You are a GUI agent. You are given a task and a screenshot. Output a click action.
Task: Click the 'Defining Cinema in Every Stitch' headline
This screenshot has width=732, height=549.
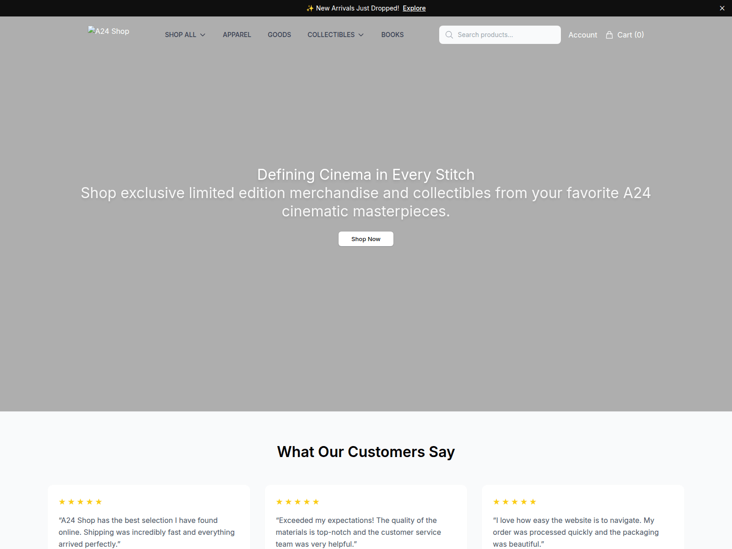pos(366,175)
